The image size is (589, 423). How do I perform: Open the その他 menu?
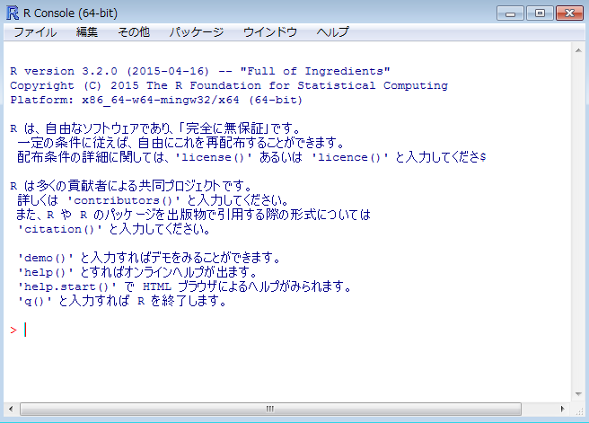(134, 32)
